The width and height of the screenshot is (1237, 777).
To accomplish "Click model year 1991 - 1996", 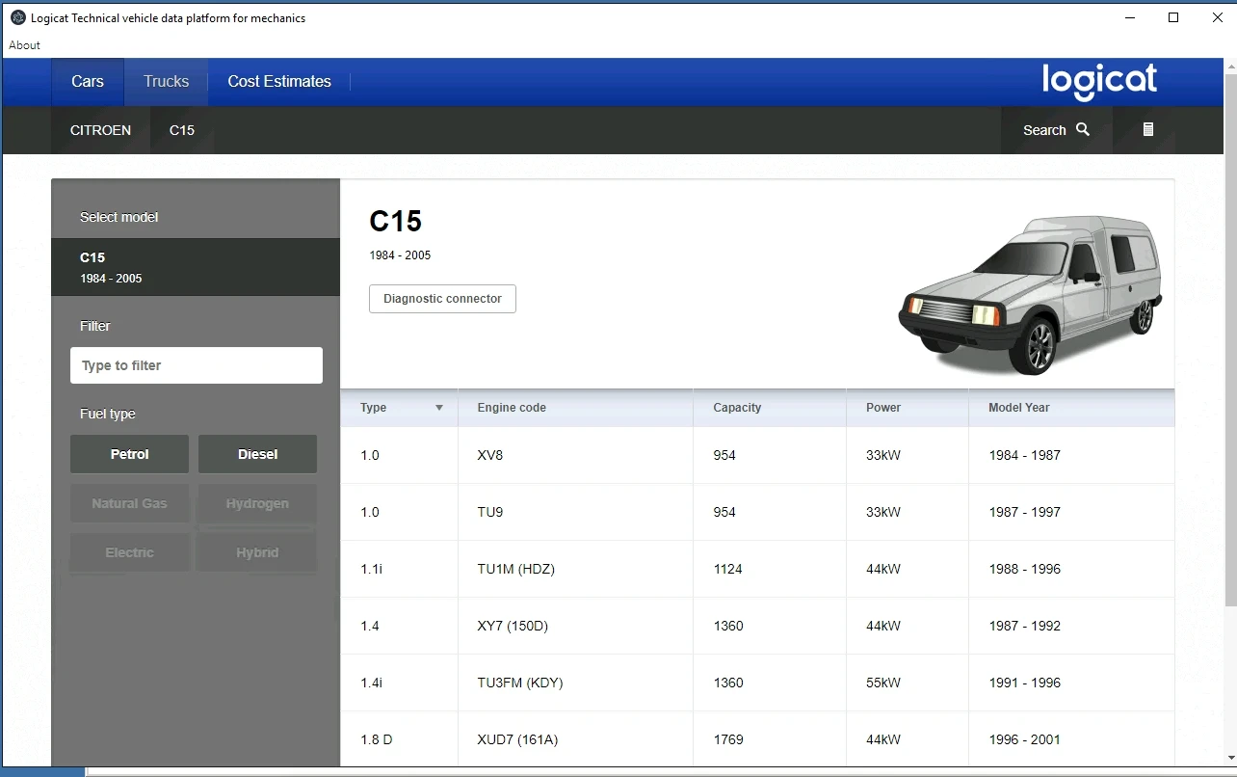I will [x=1024, y=683].
